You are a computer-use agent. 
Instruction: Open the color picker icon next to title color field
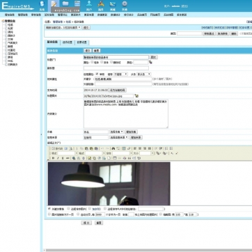pyautogui.click(x=150, y=63)
